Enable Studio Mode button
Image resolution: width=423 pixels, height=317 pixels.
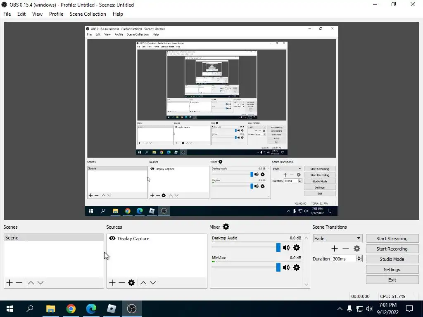(x=392, y=259)
